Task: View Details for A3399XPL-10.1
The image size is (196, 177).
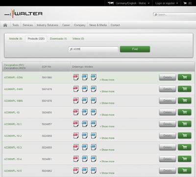Action: click(168, 124)
